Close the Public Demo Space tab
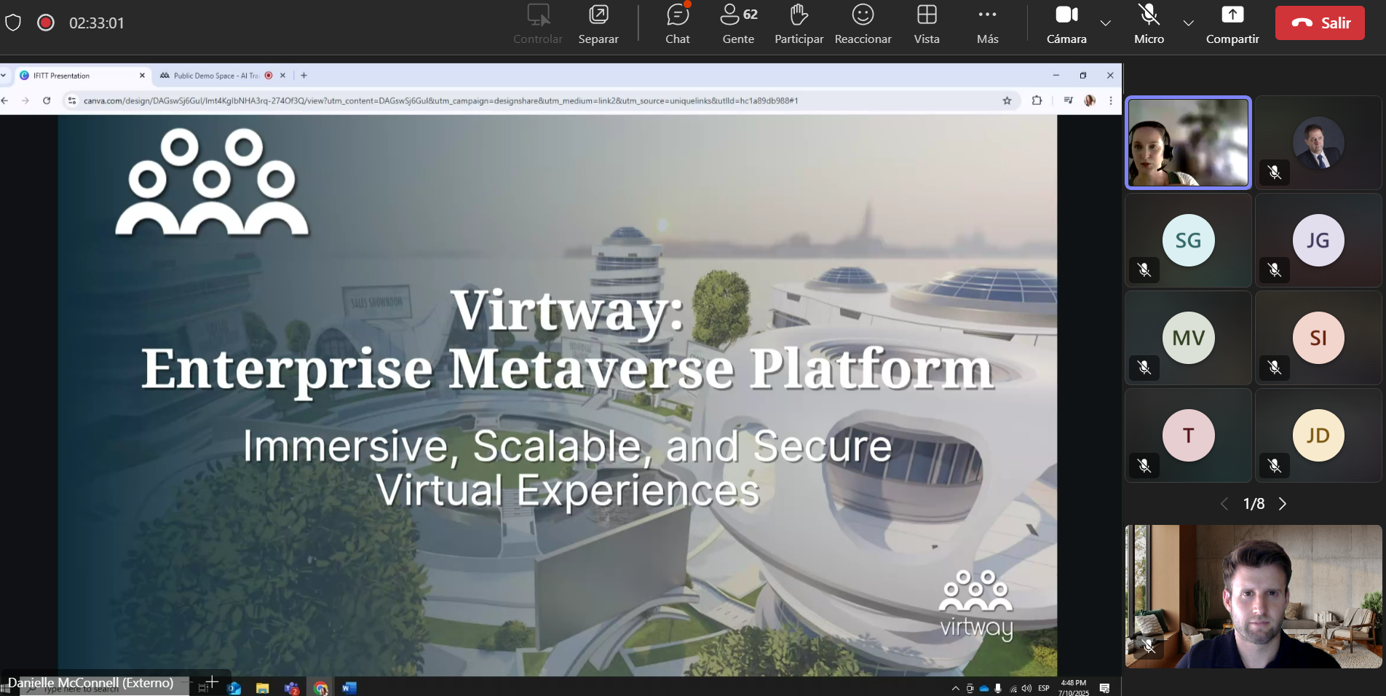This screenshot has height=696, width=1386. 283,76
